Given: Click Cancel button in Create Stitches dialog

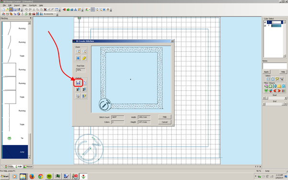Looking at the screenshot, I should (165, 122).
